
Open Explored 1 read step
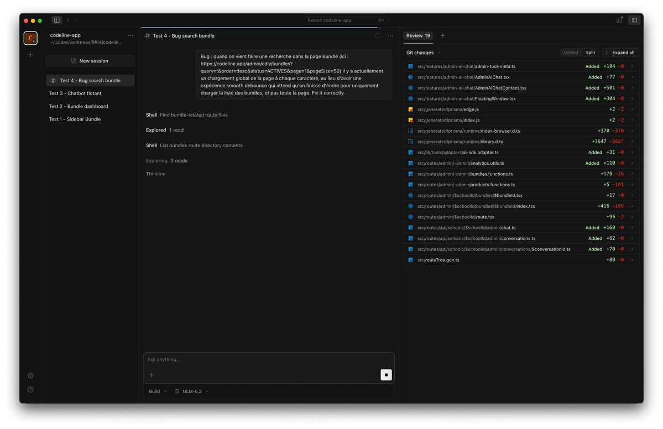tap(164, 130)
